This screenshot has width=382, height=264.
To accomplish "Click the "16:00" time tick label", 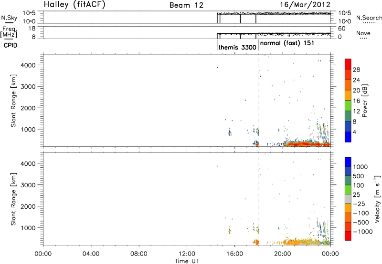I will [234, 254].
